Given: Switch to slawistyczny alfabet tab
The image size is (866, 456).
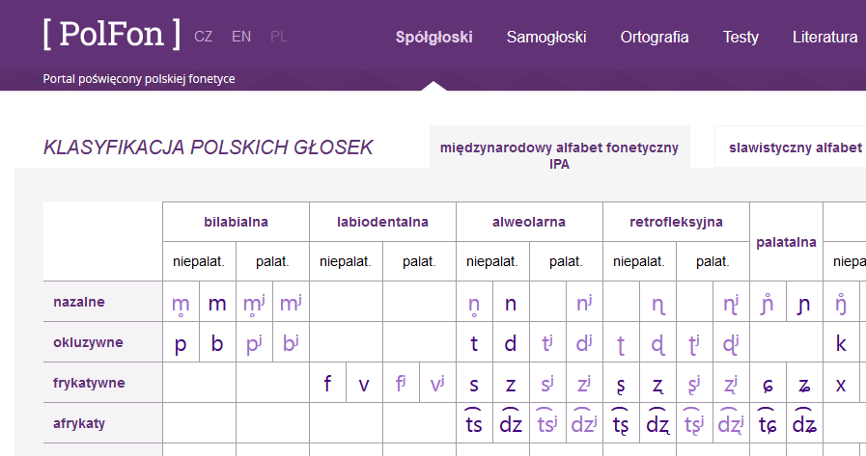Looking at the screenshot, I should (x=795, y=148).
